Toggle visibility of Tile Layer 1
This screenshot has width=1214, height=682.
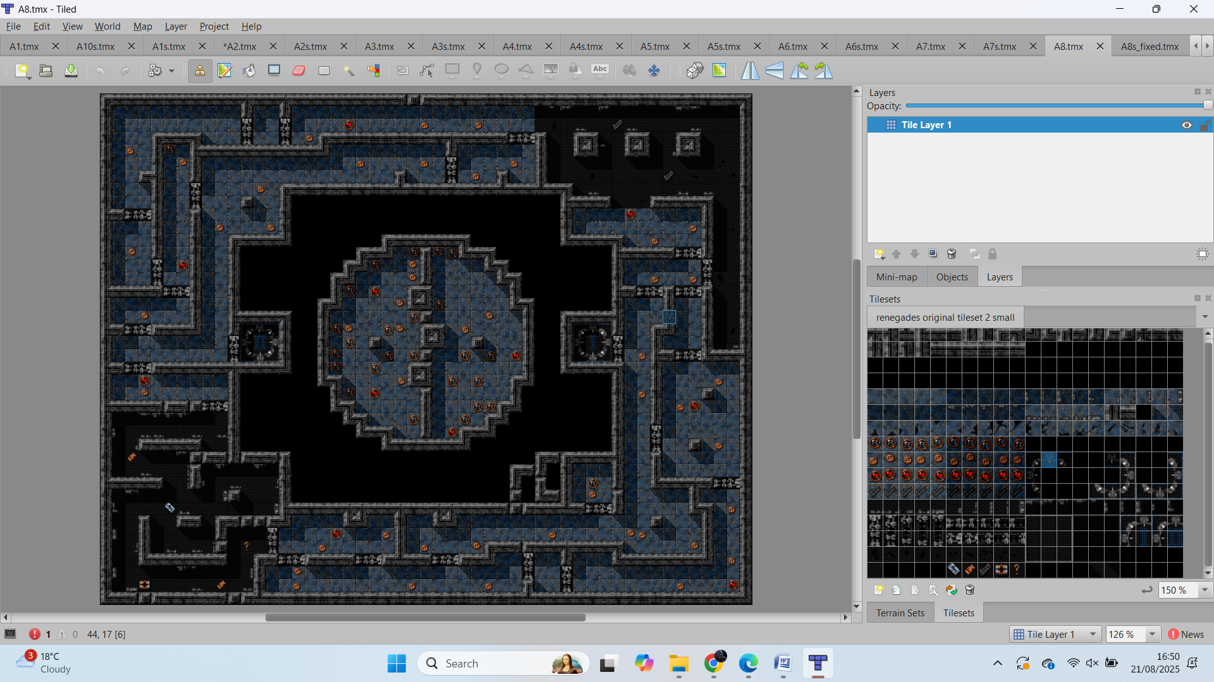(x=1186, y=125)
